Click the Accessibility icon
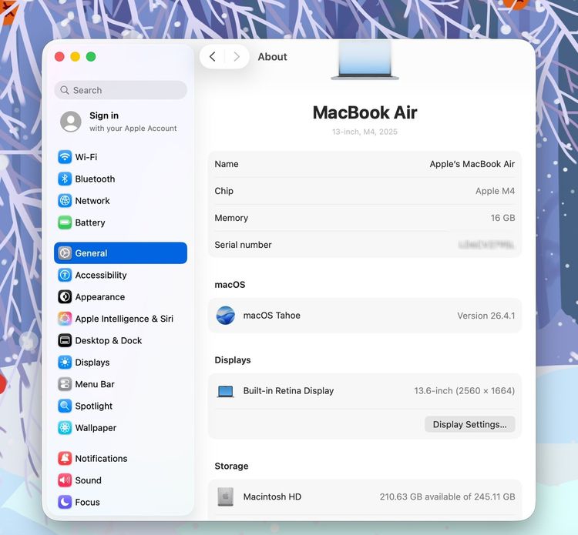Image resolution: width=578 pixels, height=535 pixels. (65, 275)
